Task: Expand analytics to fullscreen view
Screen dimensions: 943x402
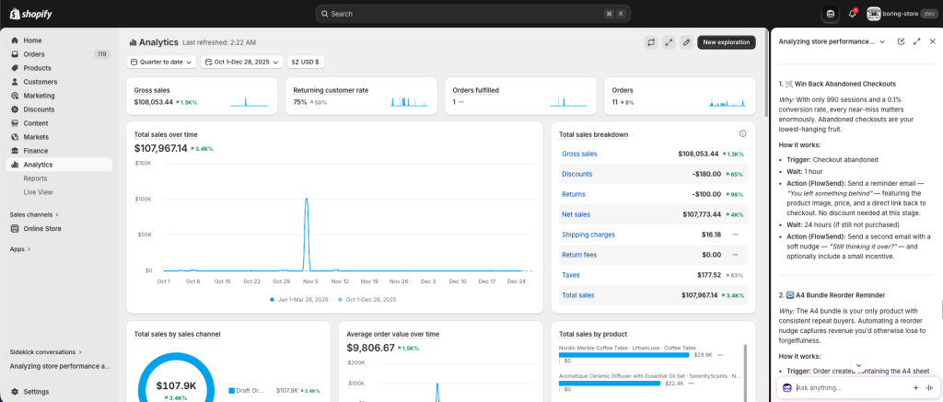Action: click(669, 42)
